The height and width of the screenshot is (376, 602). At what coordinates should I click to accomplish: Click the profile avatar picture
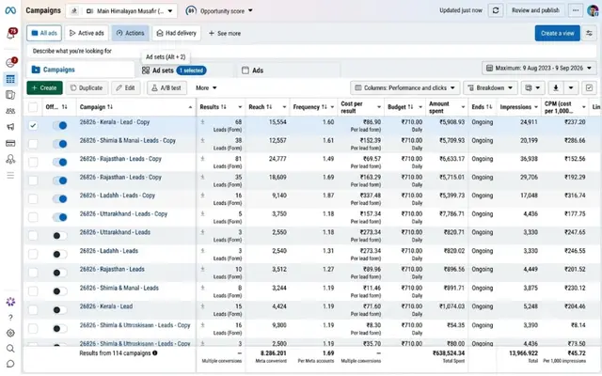tap(594, 10)
